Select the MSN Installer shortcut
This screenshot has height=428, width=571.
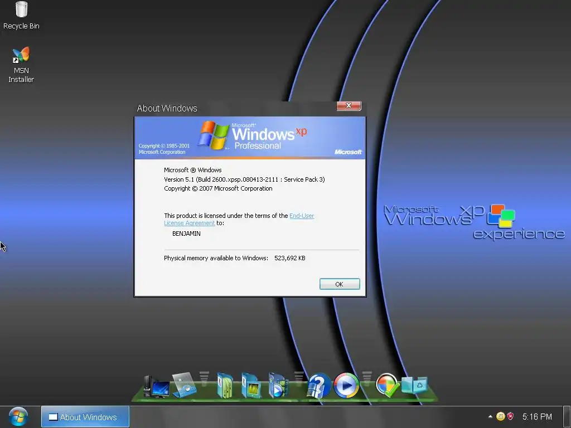21,65
